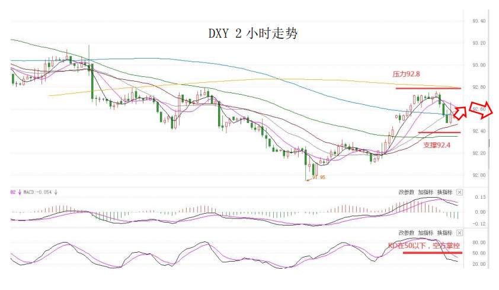
Task: Click the 支撑92.4 support label
Action: pos(437,145)
